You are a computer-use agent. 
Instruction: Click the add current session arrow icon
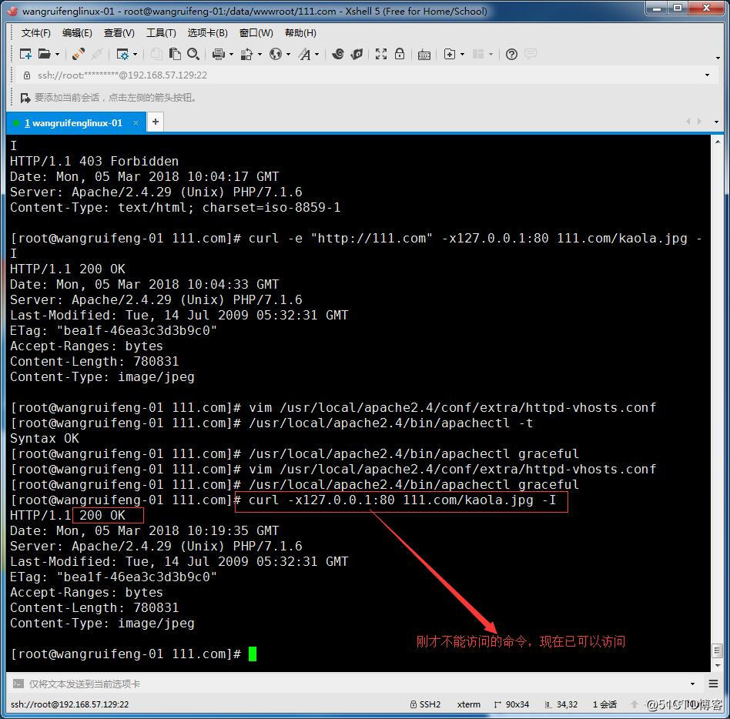[25, 98]
